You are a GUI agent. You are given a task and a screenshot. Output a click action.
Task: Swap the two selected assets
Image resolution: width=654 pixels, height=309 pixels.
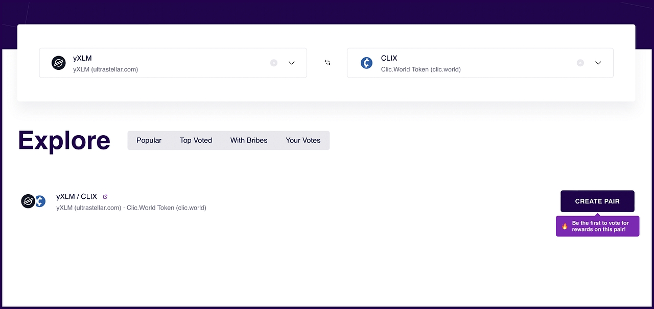click(328, 63)
